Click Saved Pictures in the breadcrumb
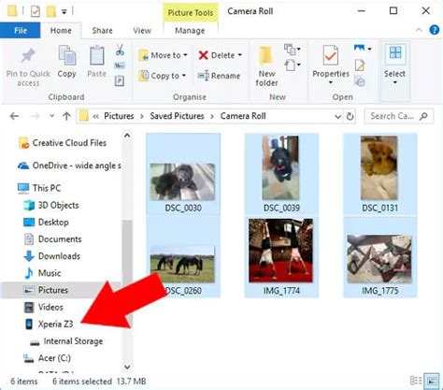The width and height of the screenshot is (443, 390). [x=177, y=116]
